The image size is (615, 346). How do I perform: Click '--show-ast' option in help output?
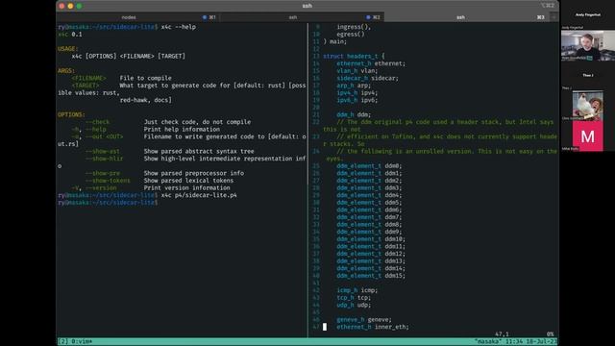103,152
